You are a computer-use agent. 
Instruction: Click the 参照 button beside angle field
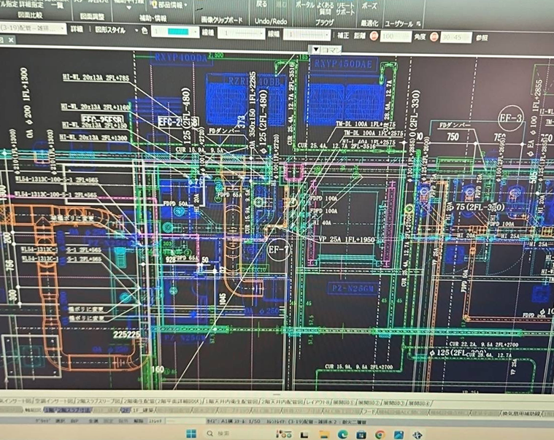(482, 37)
